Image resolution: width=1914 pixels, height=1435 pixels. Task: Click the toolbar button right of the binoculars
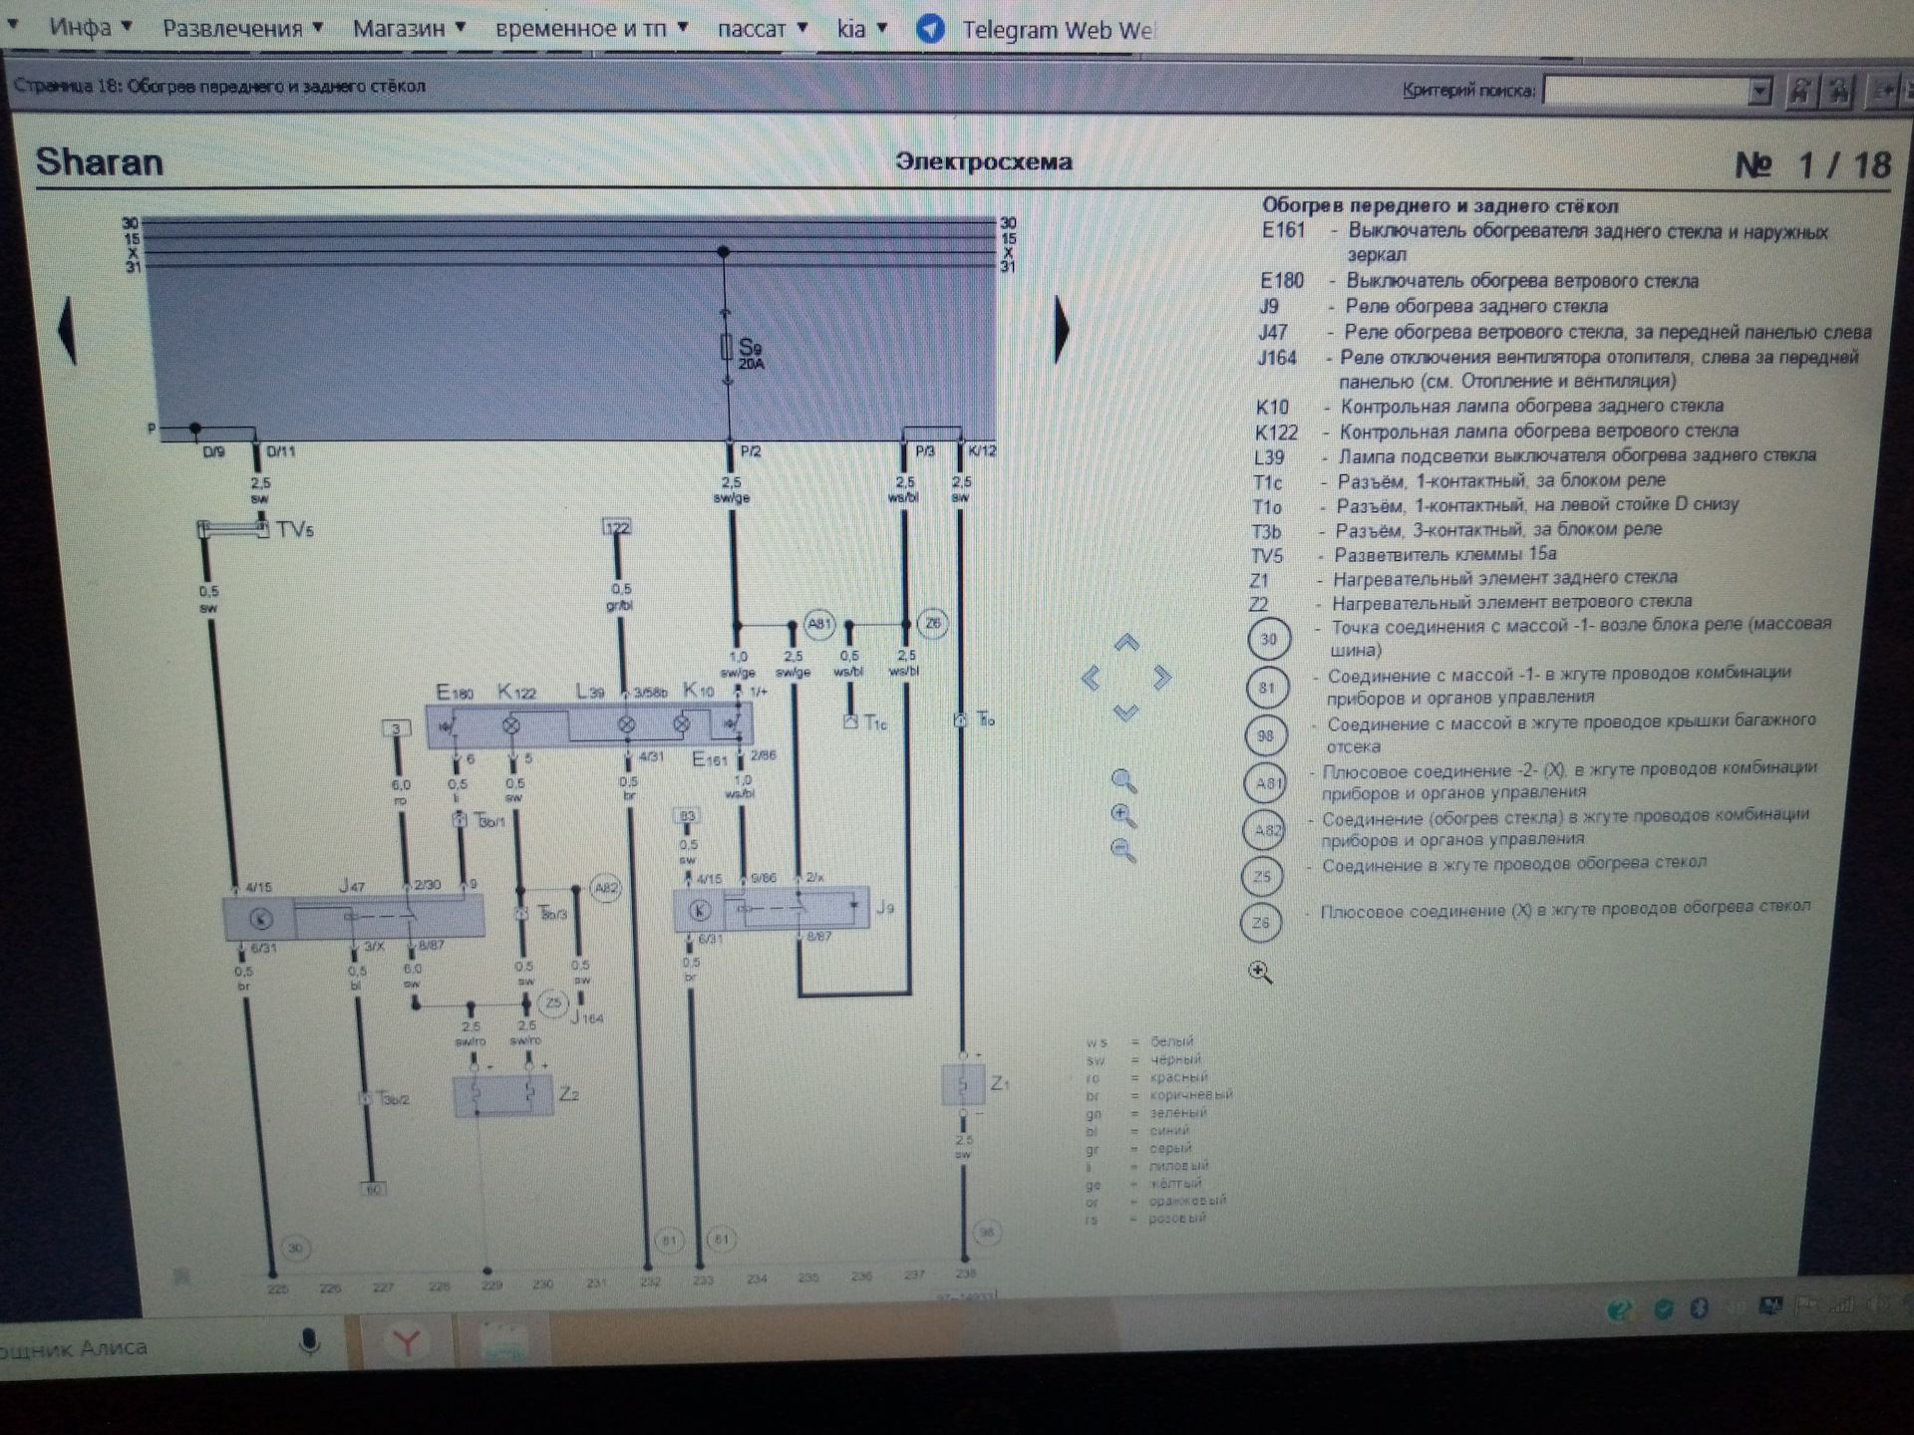point(1883,91)
